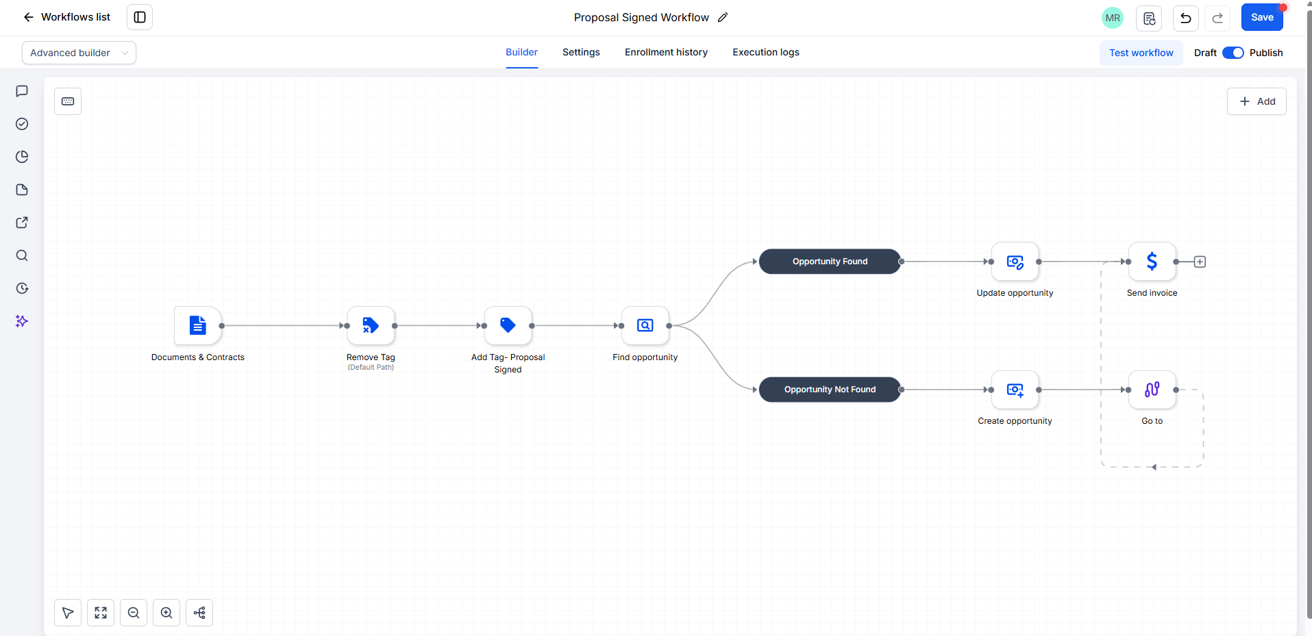
Task: Fit the workflow to screen
Action: [101, 613]
